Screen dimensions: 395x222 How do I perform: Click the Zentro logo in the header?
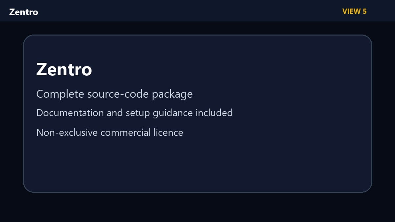tap(24, 12)
